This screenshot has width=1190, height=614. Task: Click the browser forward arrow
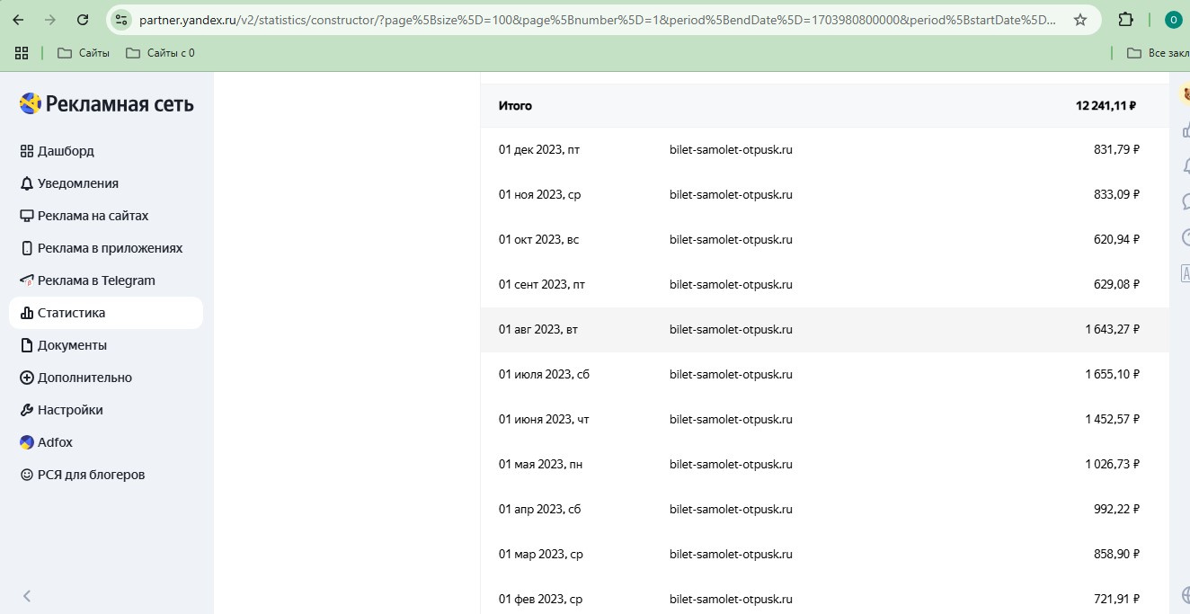50,20
